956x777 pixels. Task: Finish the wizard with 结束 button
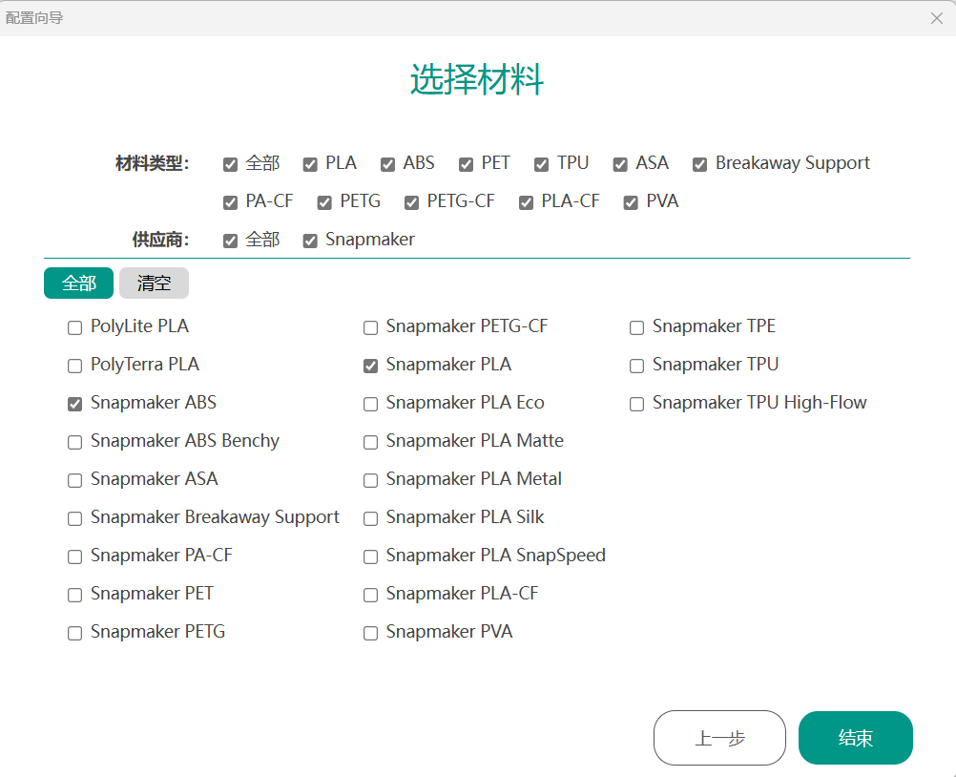tap(856, 738)
